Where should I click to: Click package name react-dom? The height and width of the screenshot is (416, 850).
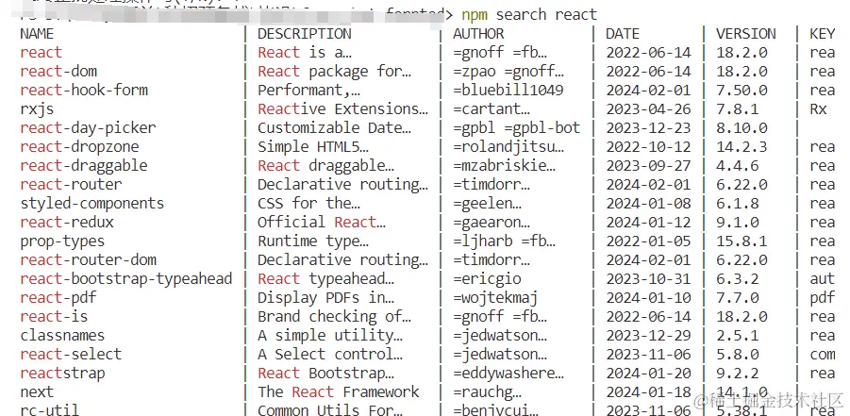(x=58, y=71)
